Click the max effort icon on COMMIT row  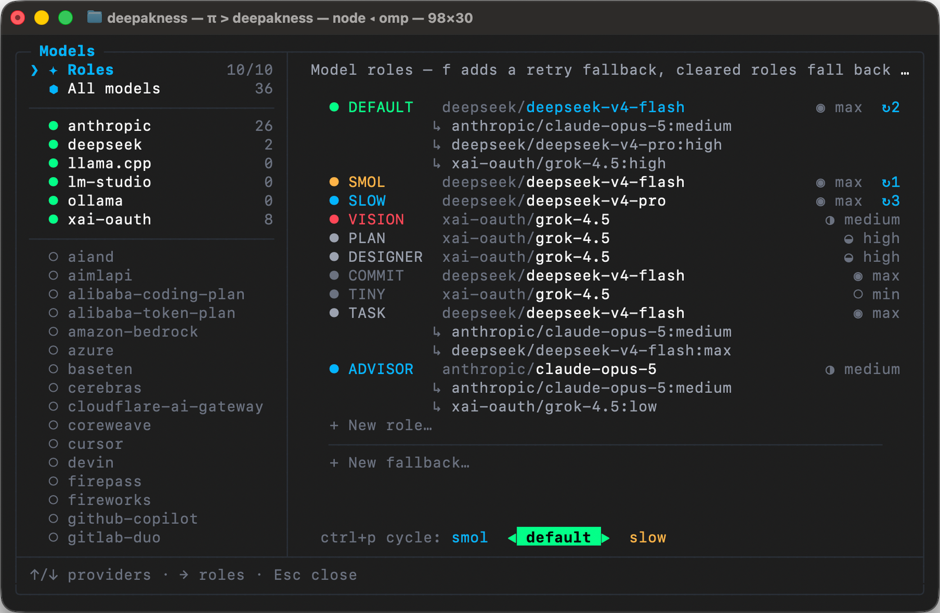tap(858, 277)
